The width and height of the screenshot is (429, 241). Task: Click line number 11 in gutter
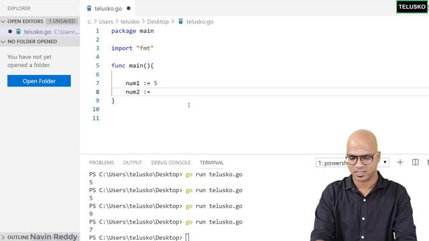pos(96,118)
